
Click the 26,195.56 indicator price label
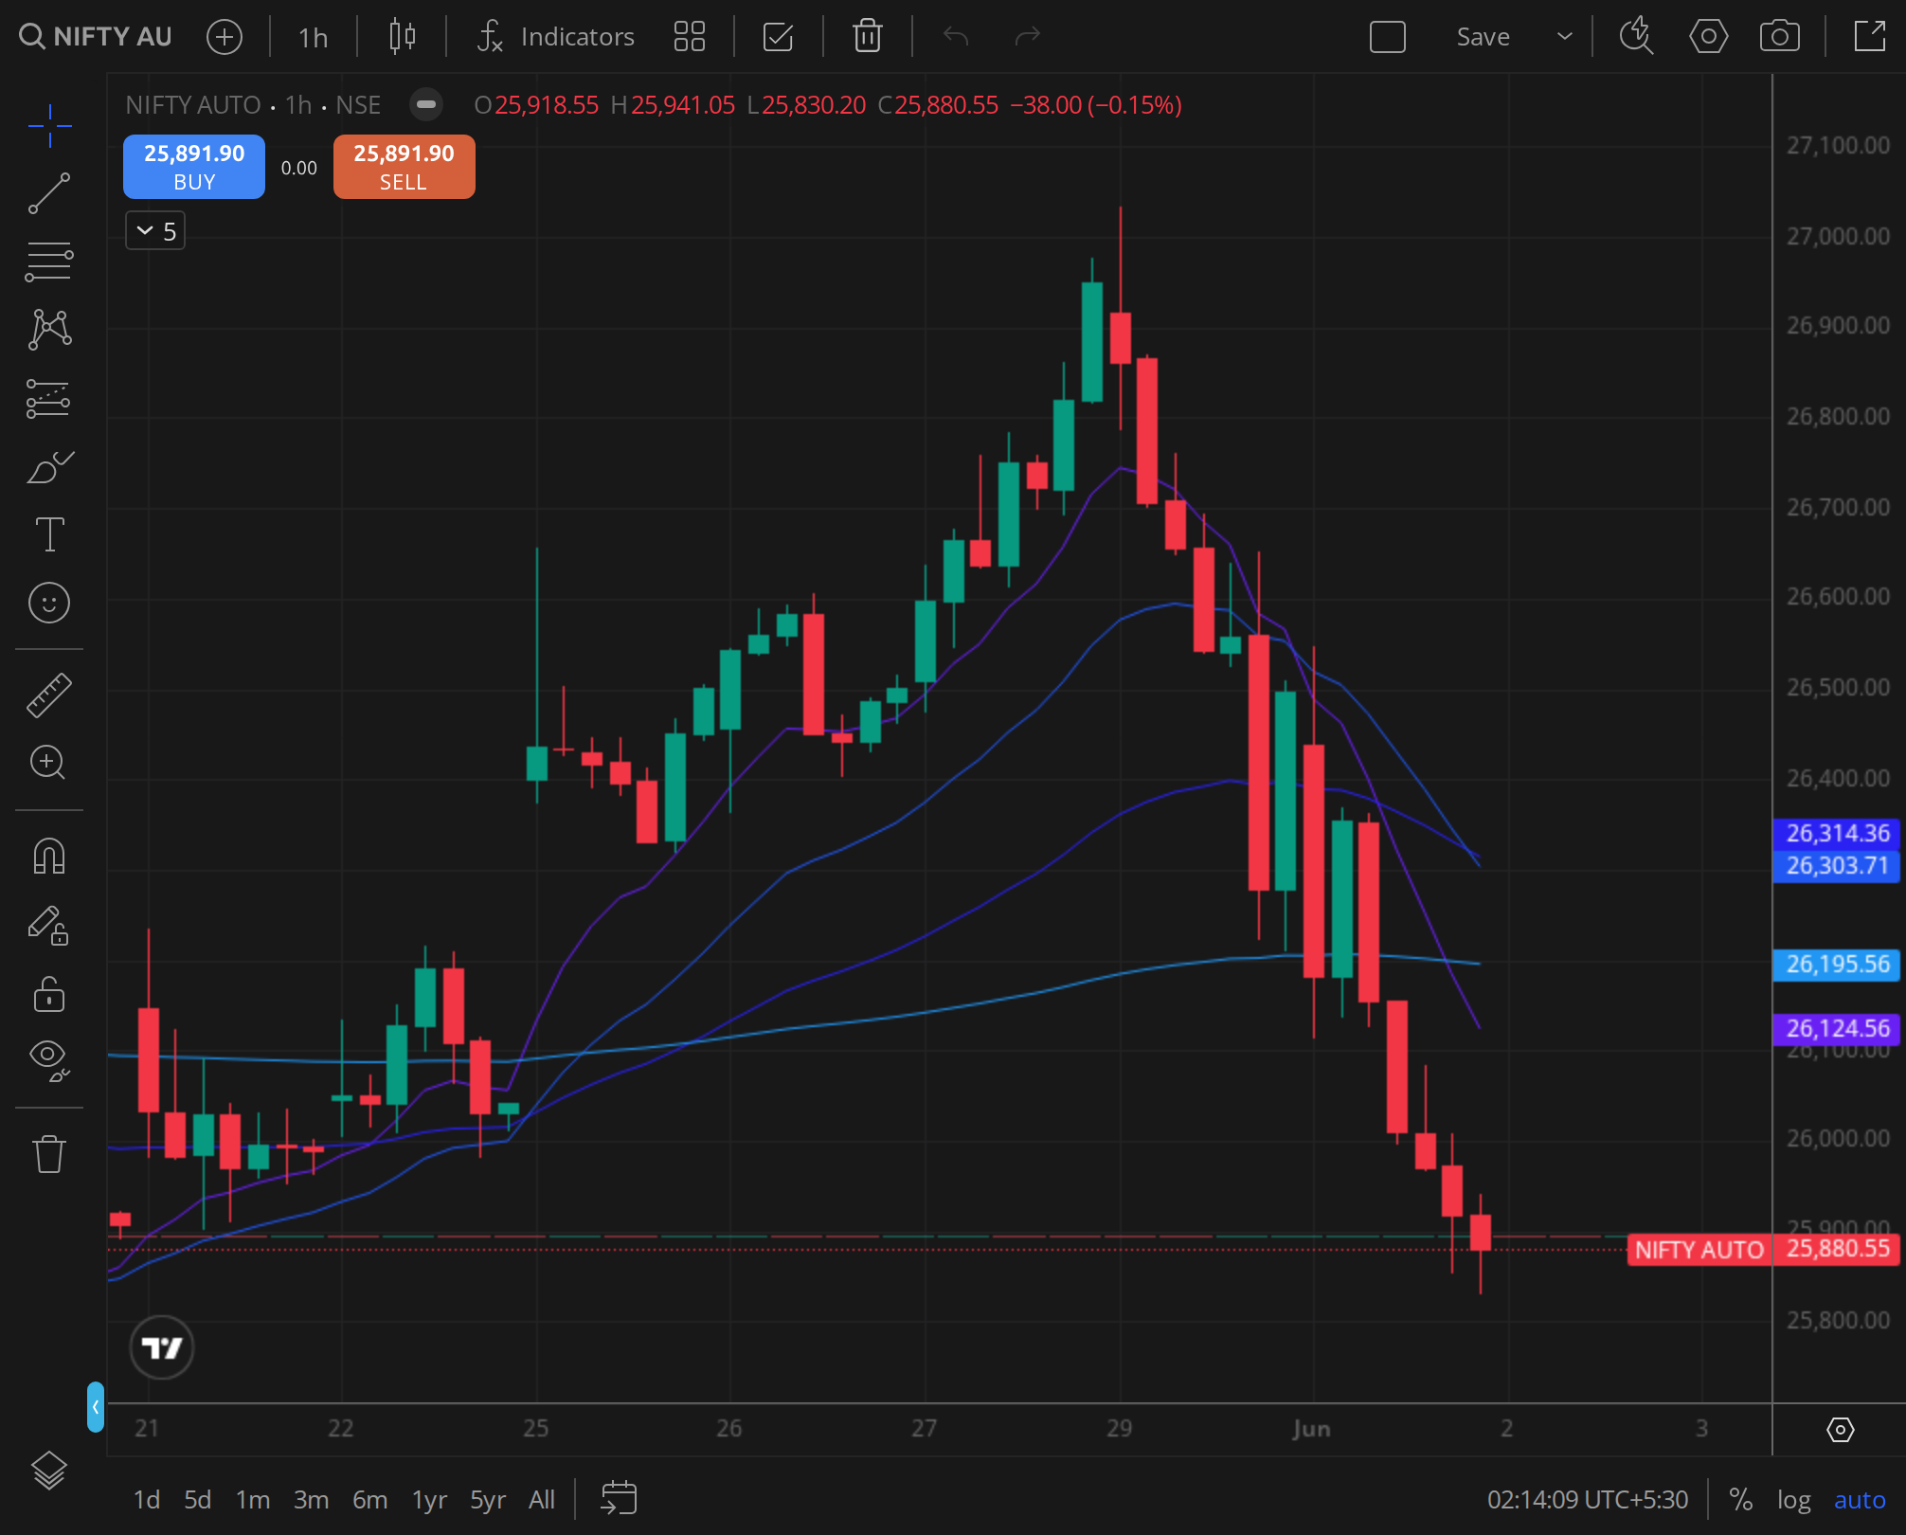click(x=1837, y=965)
